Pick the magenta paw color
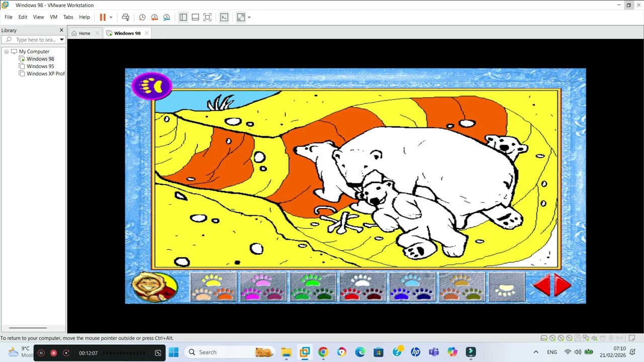 tap(251, 294)
